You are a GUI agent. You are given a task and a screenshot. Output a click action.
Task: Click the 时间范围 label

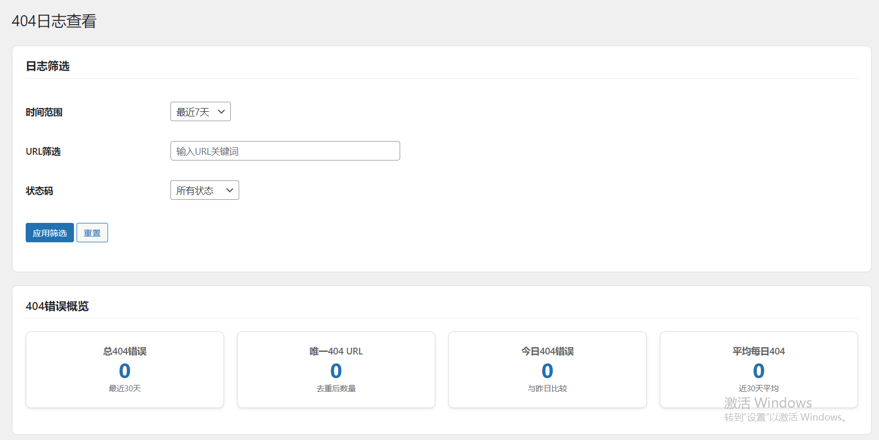(44, 112)
